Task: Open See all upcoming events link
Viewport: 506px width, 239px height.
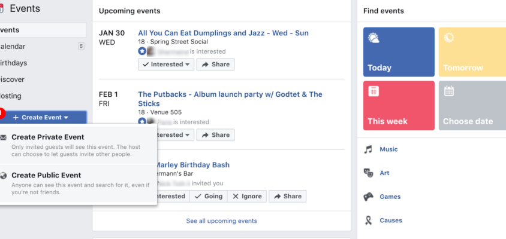Action: point(221,221)
